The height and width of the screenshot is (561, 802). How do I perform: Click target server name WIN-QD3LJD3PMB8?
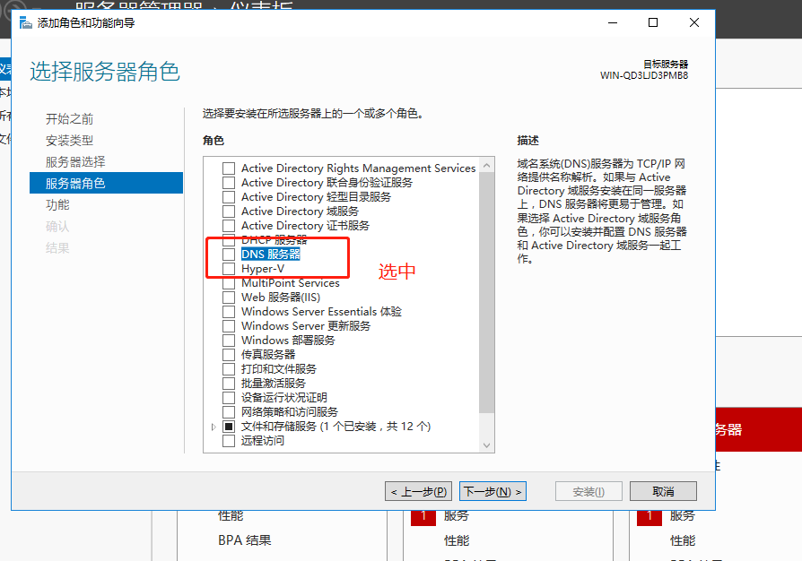tap(644, 75)
